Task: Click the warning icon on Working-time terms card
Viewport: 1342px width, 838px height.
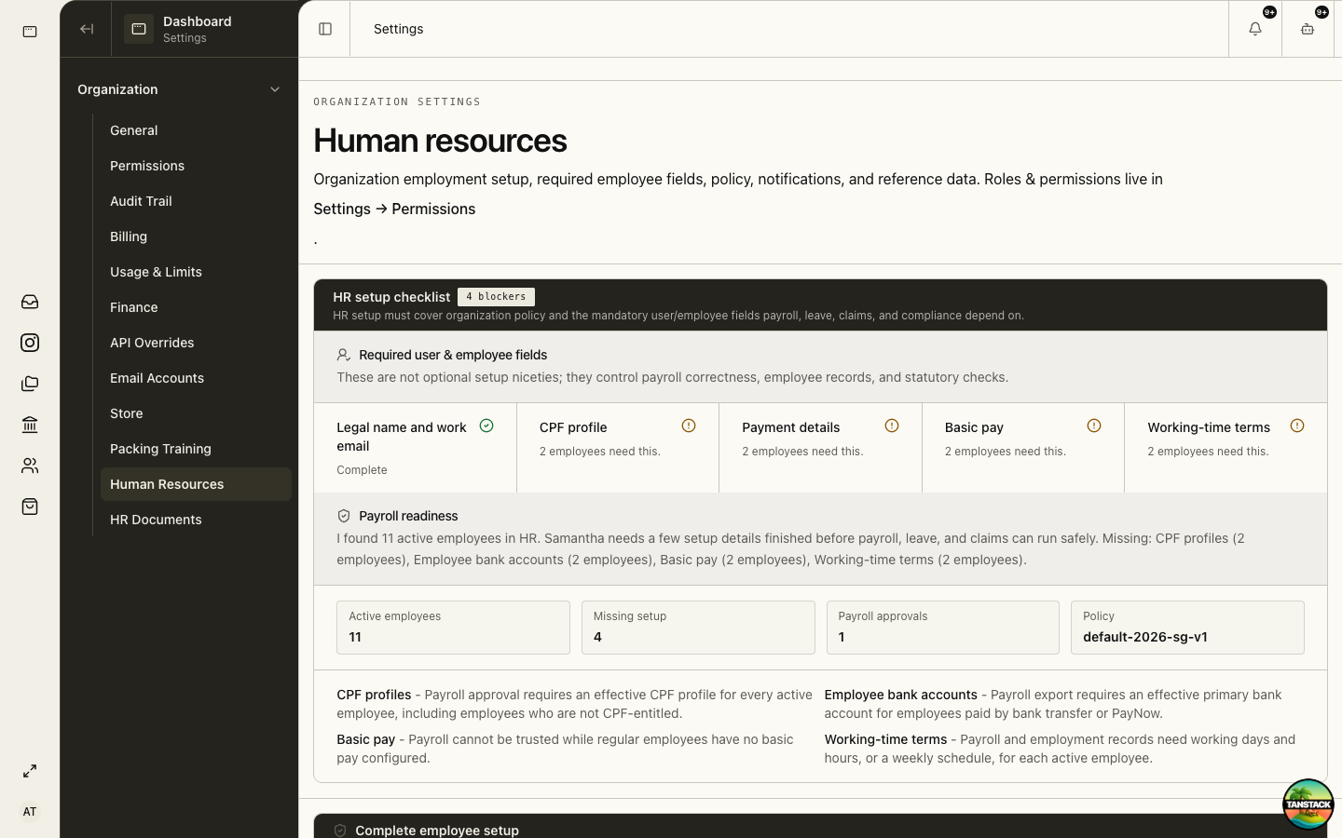Action: point(1297,426)
